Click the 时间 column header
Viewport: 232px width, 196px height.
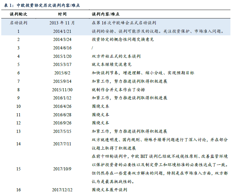62,14
